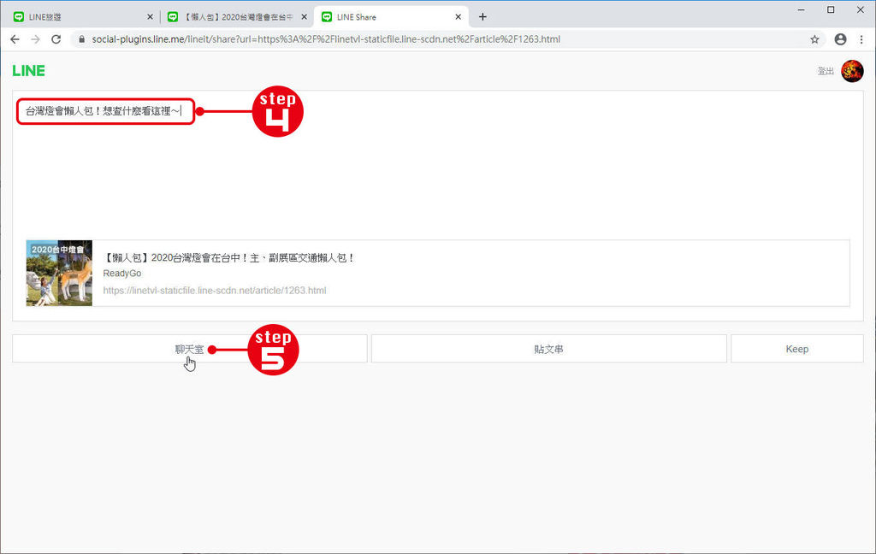Bookmark this page with the star icon
This screenshot has width=876, height=554.
click(814, 39)
